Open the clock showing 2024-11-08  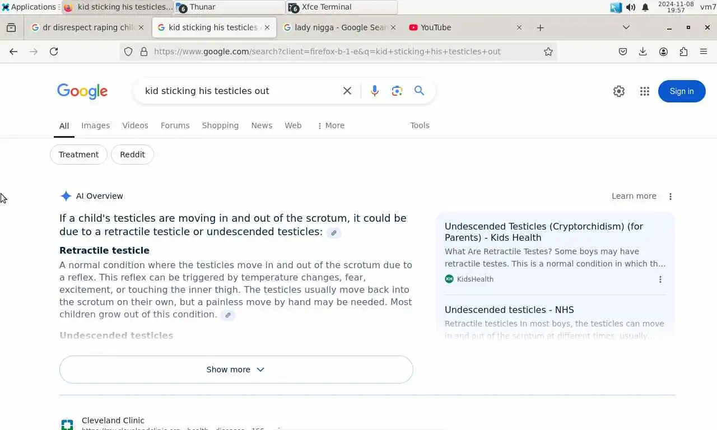coord(676,7)
